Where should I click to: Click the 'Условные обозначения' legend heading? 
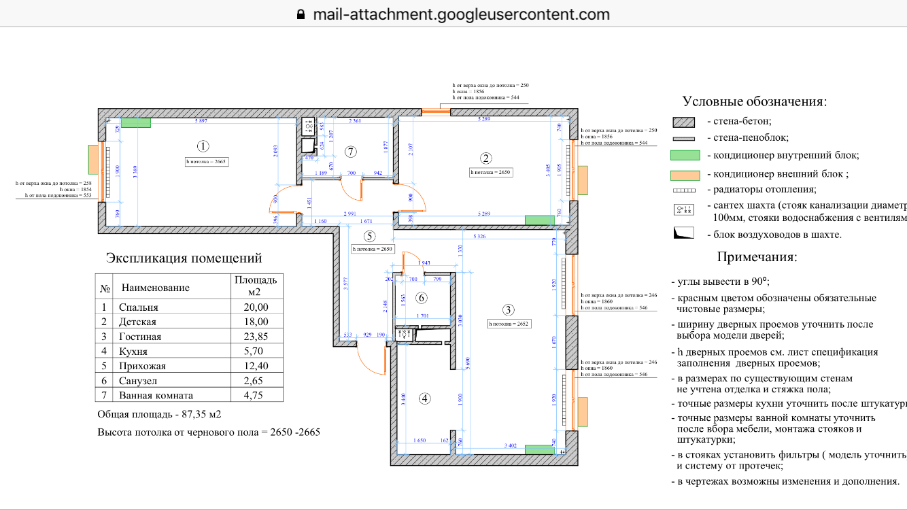pyautogui.click(x=755, y=102)
